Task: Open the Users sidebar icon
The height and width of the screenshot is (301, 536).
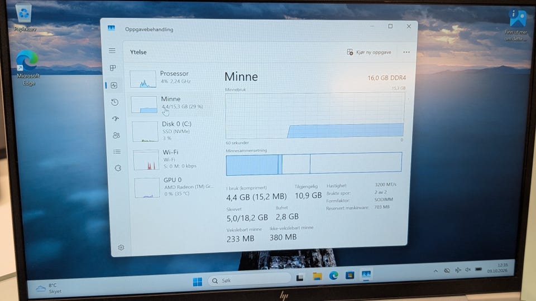Action: 116,135
